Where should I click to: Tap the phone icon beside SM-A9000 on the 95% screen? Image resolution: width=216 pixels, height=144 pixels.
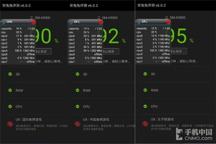pyautogui.click(x=167, y=17)
